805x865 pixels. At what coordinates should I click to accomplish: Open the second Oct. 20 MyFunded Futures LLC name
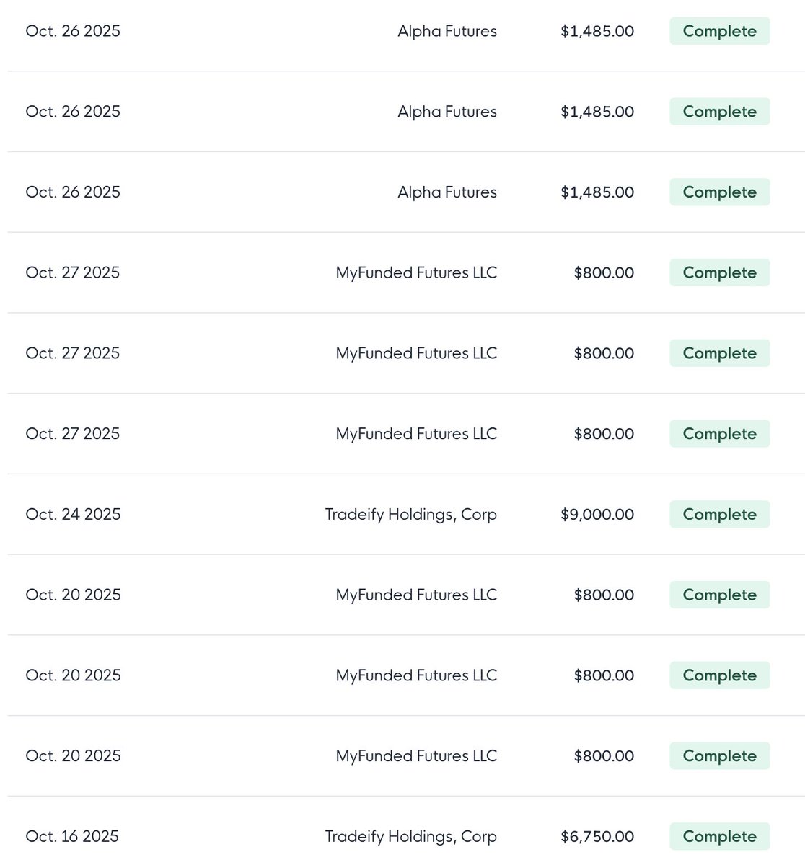pyautogui.click(x=416, y=675)
